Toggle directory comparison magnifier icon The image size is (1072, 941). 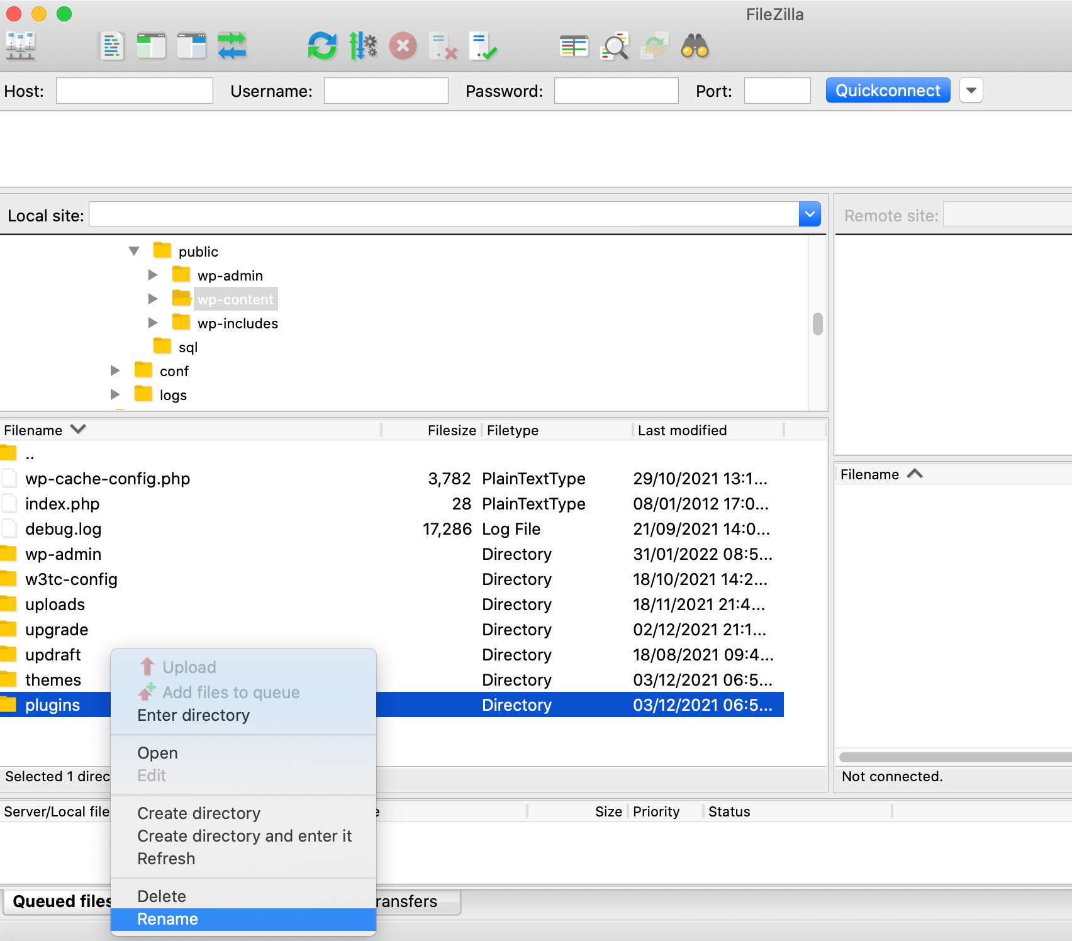[615, 46]
